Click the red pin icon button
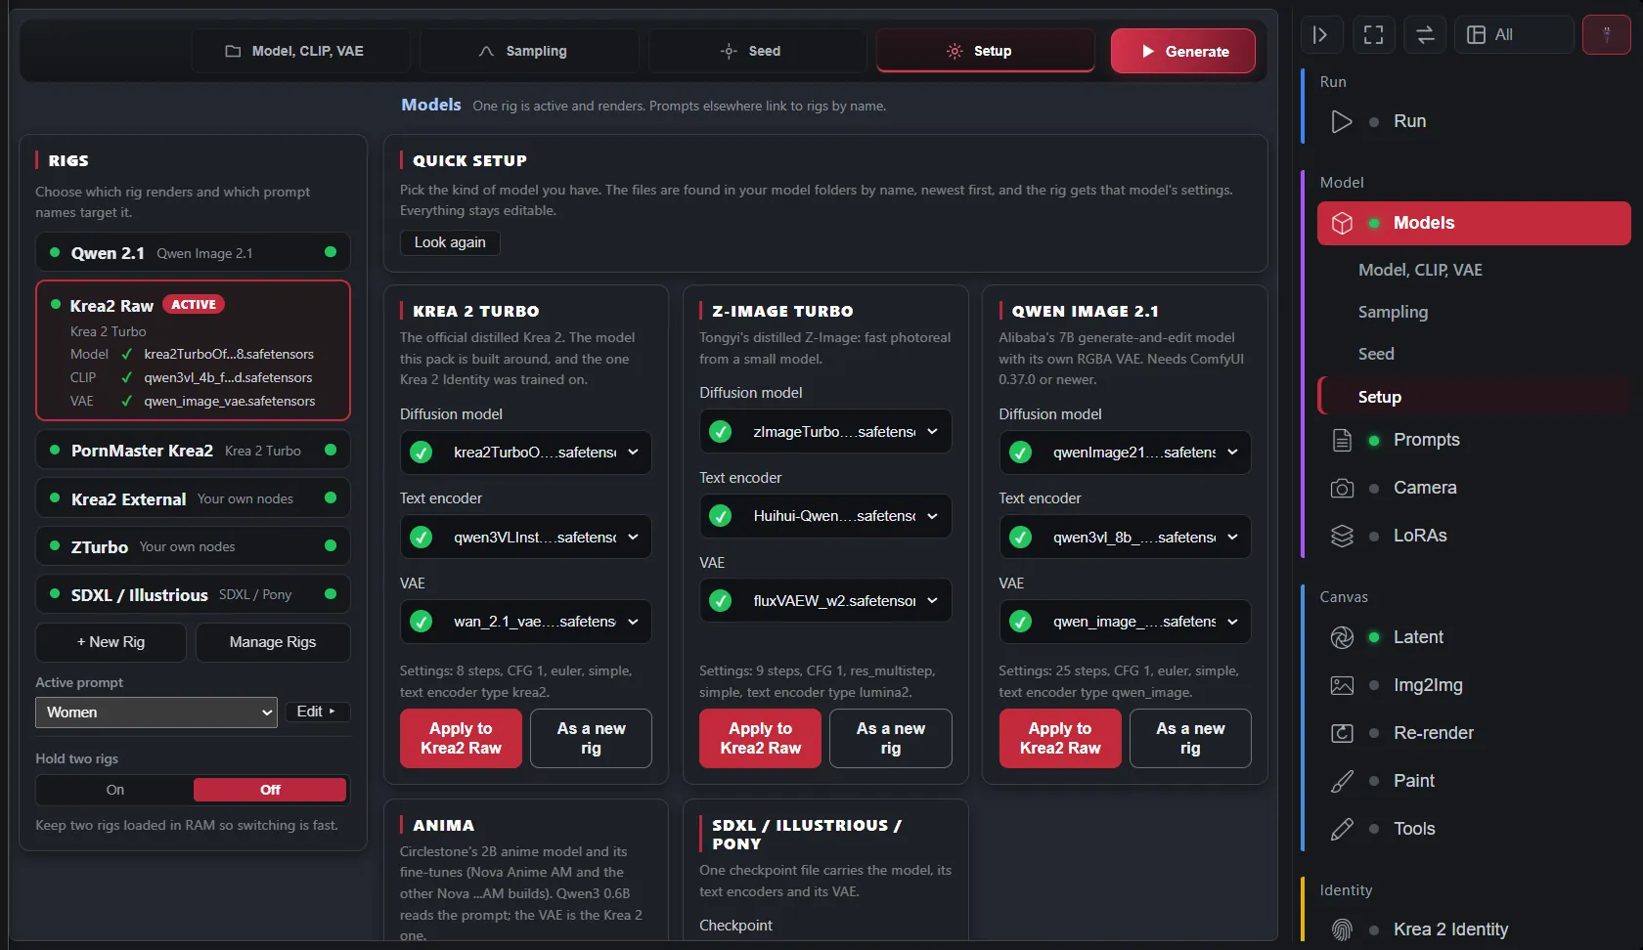Viewport: 1643px width, 950px height. [x=1606, y=35]
